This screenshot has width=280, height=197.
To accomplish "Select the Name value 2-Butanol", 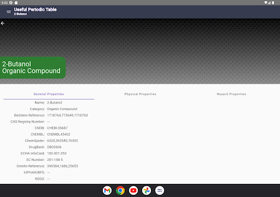I will [55, 102].
